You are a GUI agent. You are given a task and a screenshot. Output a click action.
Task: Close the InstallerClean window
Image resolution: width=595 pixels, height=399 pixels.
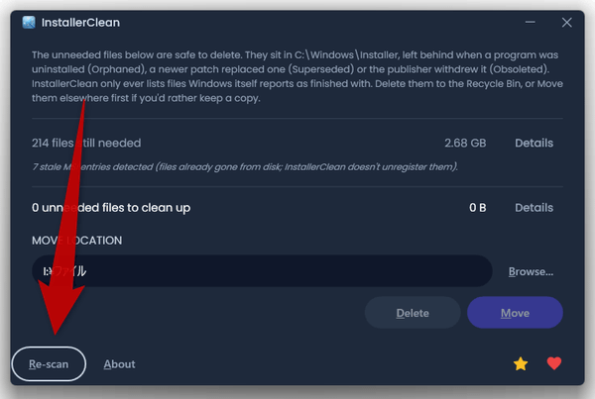coord(566,23)
